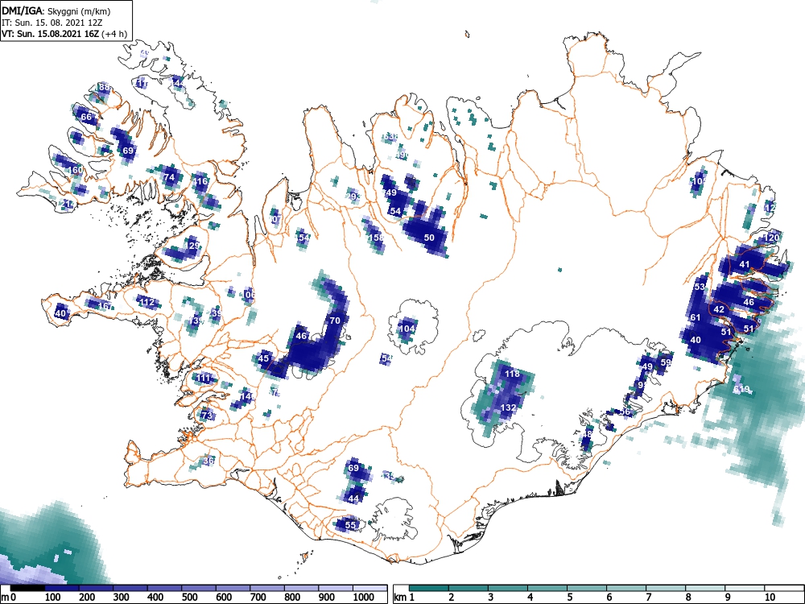Viewport: 805px width, 604px height.
Task: Select the black 0–100 m legend swatch
Action: pyautogui.click(x=27, y=588)
